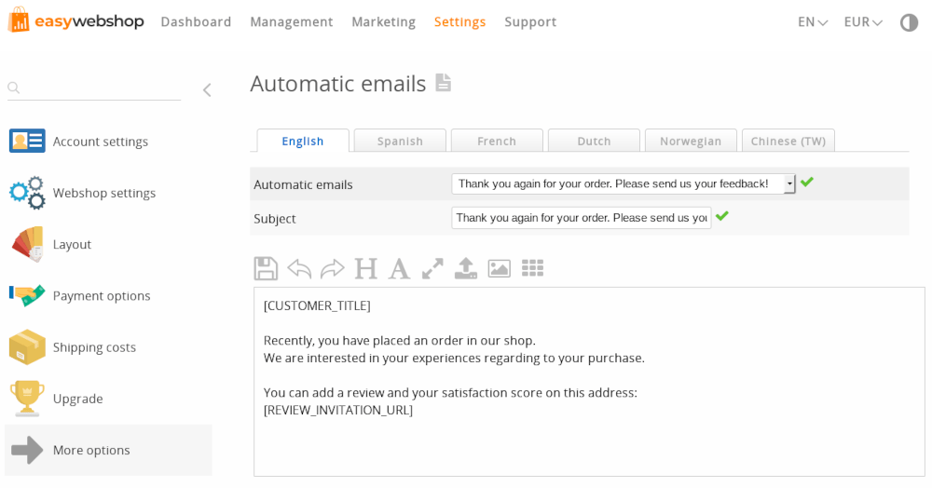Open the EUR currency dropdown
932x488 pixels.
coord(863,22)
